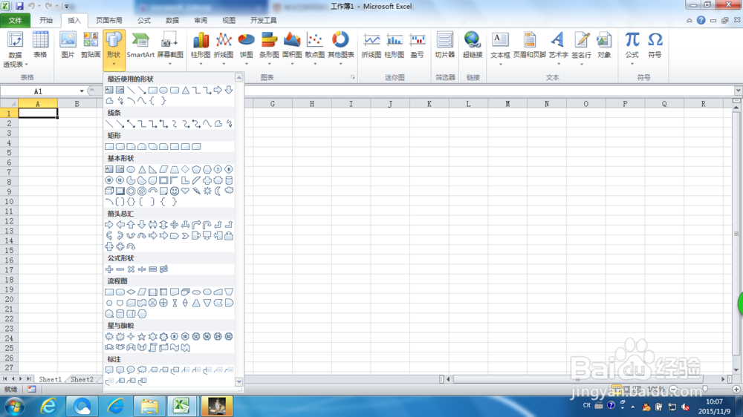Click row header 10

coord(9,202)
